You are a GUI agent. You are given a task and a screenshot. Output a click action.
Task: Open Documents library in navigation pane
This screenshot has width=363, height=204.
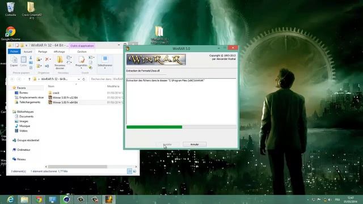point(26,117)
